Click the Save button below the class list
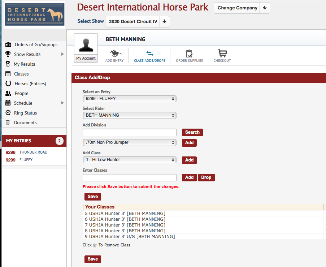 (x=93, y=259)
